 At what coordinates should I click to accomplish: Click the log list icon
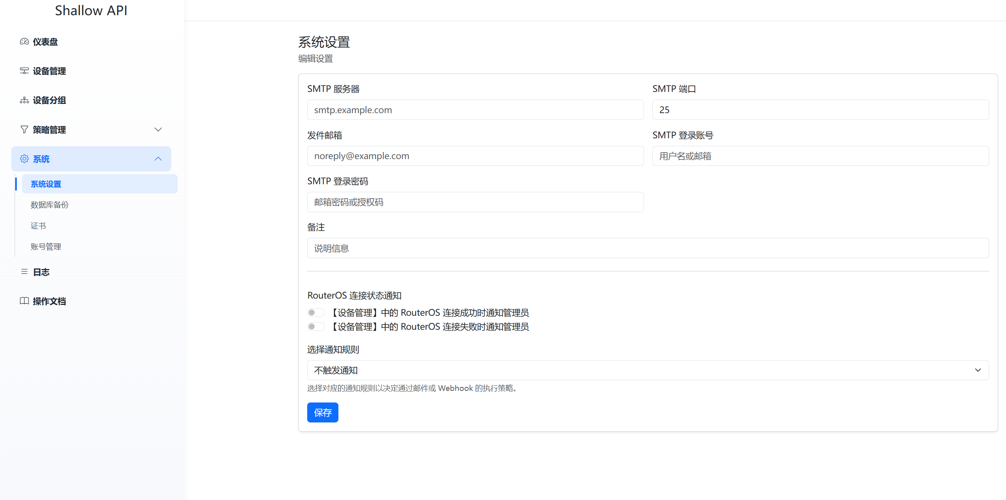[x=24, y=272]
